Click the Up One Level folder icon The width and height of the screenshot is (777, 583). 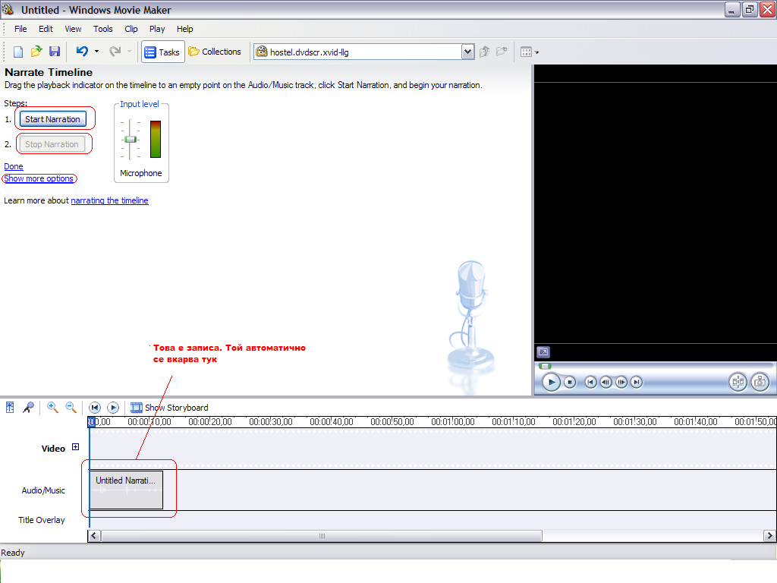485,52
